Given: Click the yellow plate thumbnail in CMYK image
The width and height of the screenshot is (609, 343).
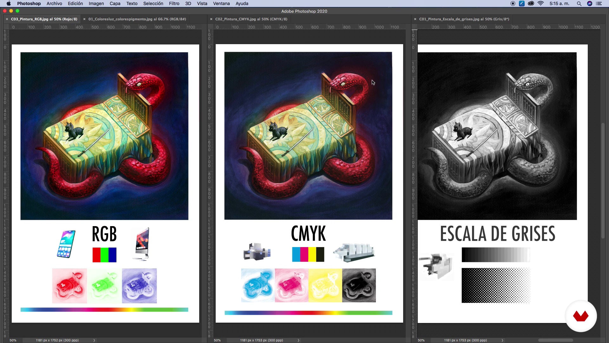Looking at the screenshot, I should pyautogui.click(x=325, y=285).
